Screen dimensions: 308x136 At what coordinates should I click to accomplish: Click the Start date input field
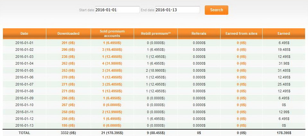(117, 10)
